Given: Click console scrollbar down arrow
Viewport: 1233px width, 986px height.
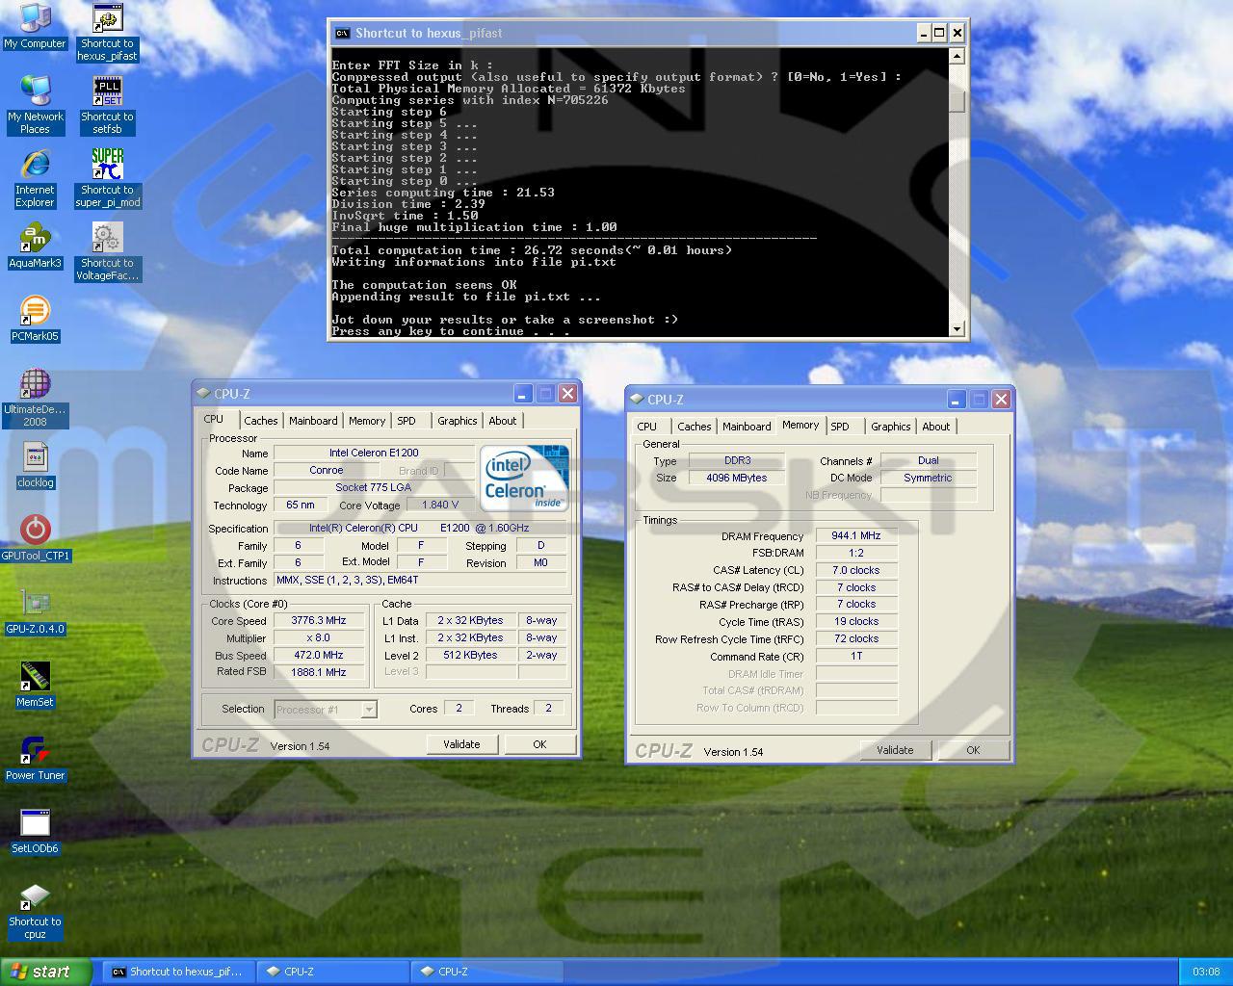Looking at the screenshot, I should click(x=957, y=328).
